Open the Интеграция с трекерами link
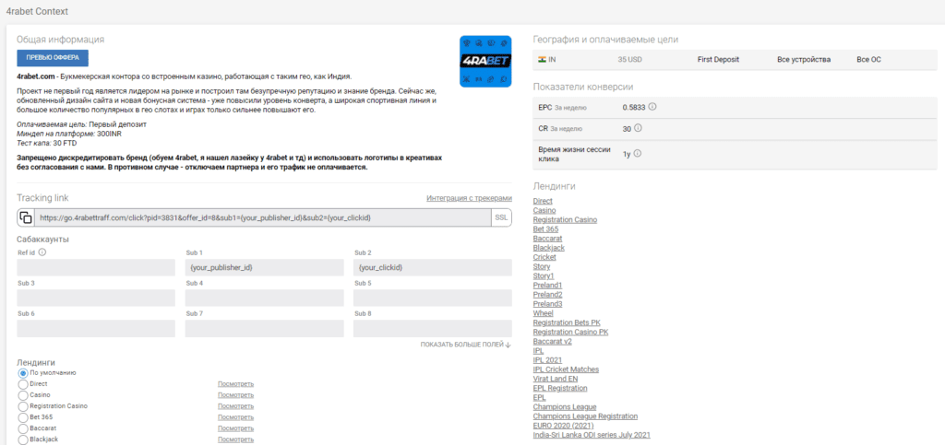 tap(469, 198)
